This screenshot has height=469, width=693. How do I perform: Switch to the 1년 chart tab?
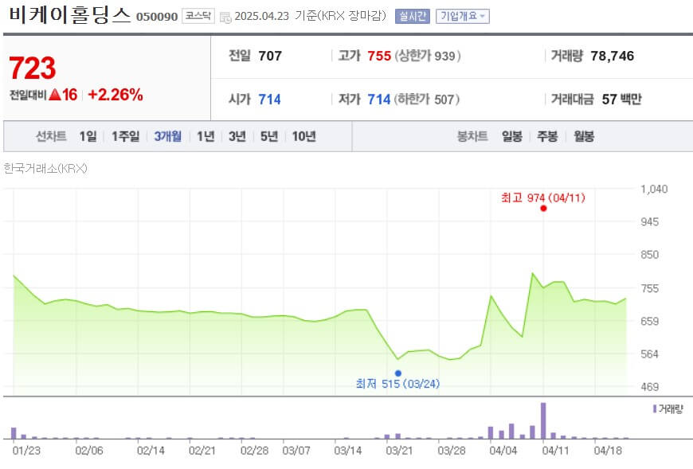(x=204, y=136)
